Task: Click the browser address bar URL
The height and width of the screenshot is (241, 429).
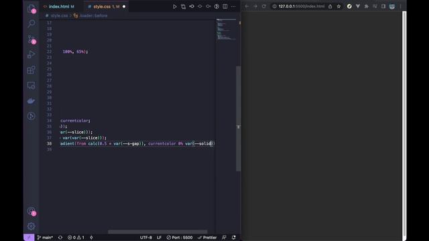Action: click(302, 6)
